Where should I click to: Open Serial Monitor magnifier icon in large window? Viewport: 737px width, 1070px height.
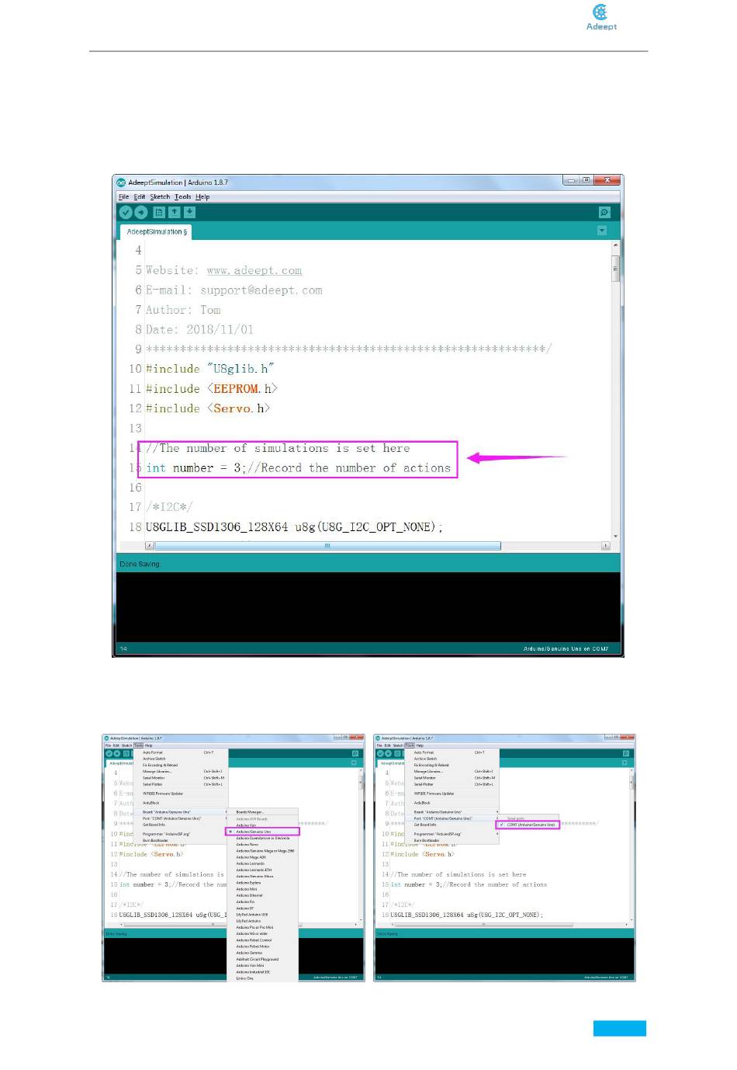[x=604, y=212]
